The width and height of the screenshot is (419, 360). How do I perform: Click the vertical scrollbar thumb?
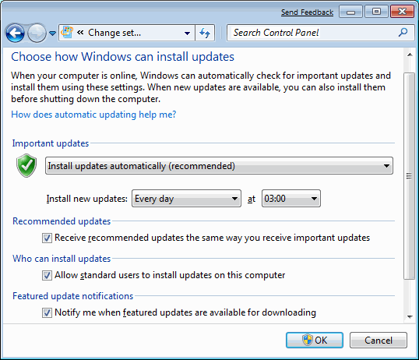click(x=409, y=176)
